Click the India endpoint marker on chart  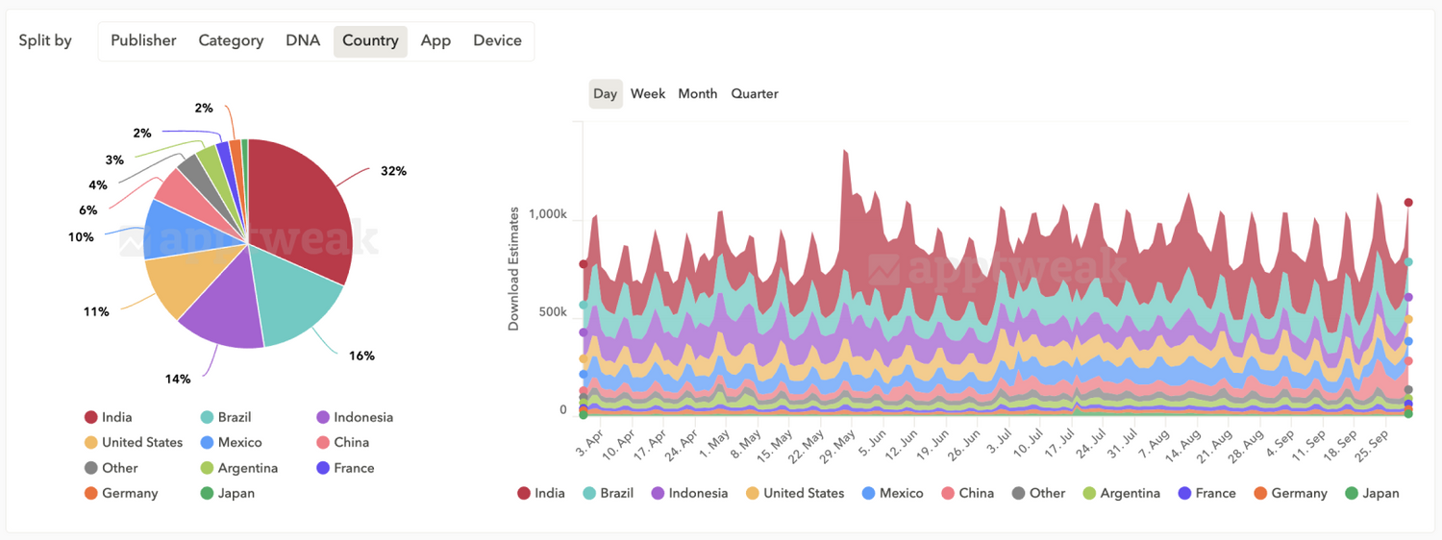click(x=1408, y=203)
